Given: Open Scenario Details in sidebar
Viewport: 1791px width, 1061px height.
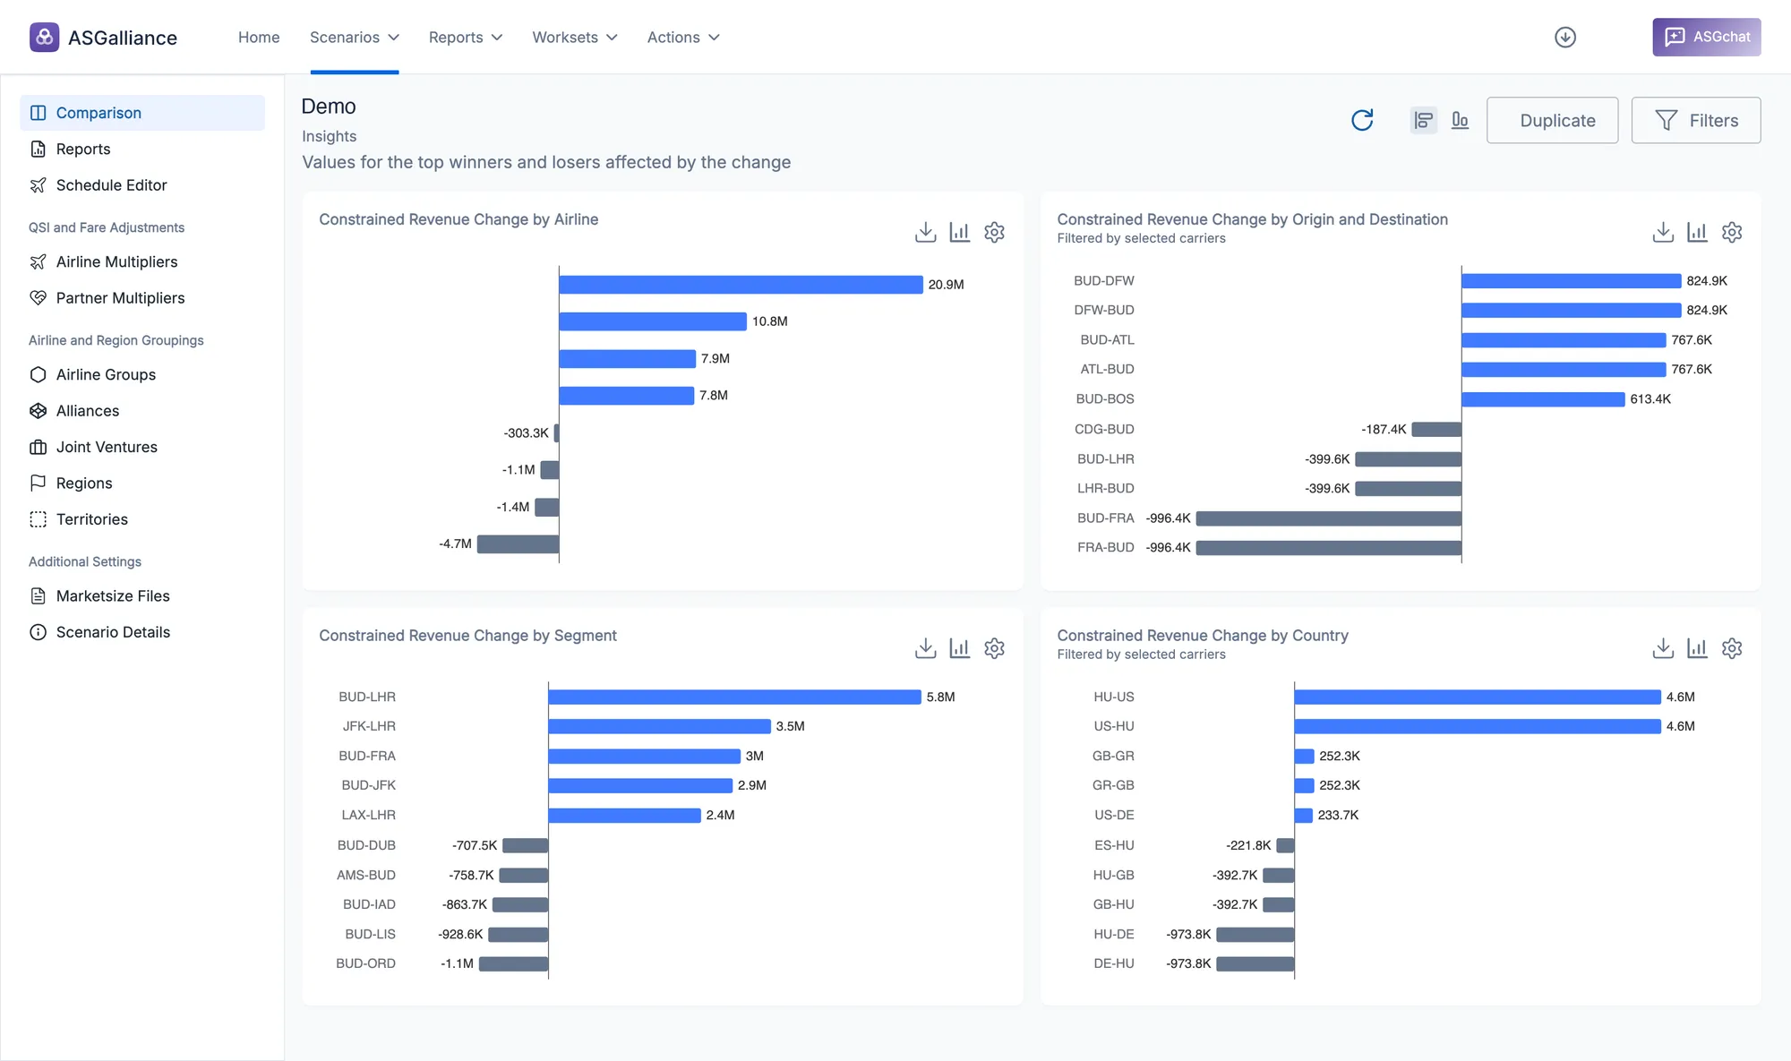Looking at the screenshot, I should tap(142, 632).
